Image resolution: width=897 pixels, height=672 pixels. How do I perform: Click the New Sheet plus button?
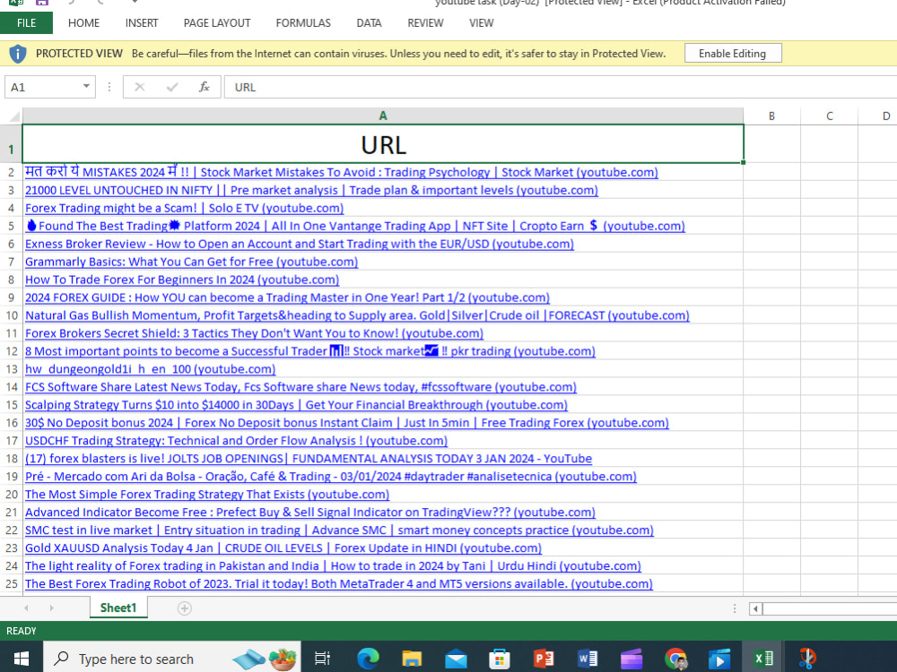pyautogui.click(x=184, y=607)
